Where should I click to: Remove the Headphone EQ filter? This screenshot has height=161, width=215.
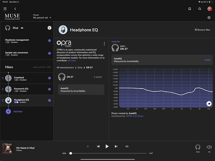[x=202, y=30]
